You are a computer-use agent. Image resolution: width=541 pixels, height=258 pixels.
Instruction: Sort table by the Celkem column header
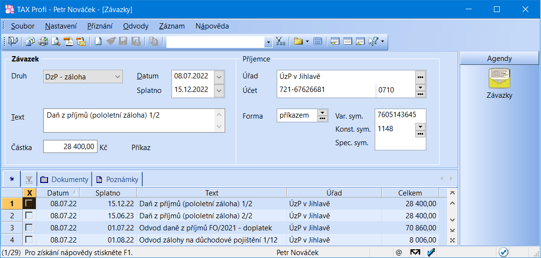pyautogui.click(x=410, y=193)
